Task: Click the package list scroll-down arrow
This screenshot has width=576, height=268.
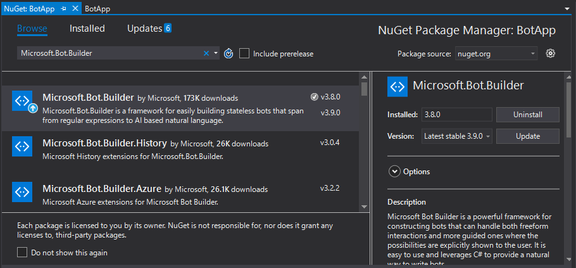Action: pyautogui.click(x=364, y=207)
